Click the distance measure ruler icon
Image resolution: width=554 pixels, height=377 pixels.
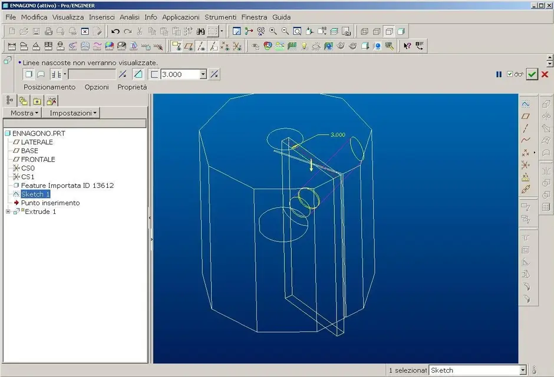click(x=12, y=47)
